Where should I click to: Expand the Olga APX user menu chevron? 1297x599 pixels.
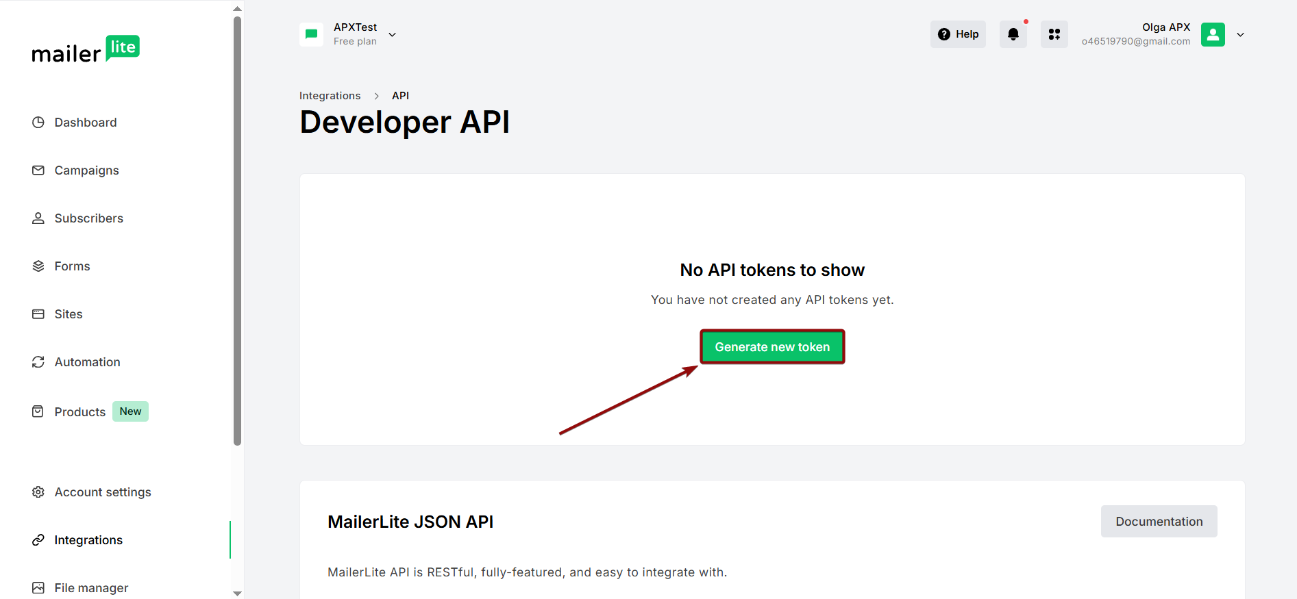[x=1240, y=35]
